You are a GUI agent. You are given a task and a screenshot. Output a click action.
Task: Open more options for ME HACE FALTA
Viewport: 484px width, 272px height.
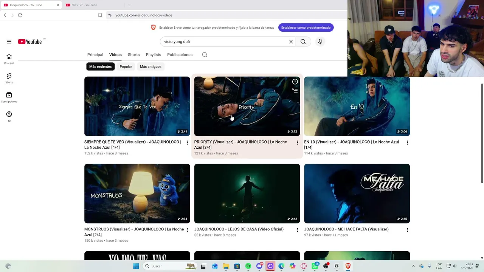tap(407, 230)
